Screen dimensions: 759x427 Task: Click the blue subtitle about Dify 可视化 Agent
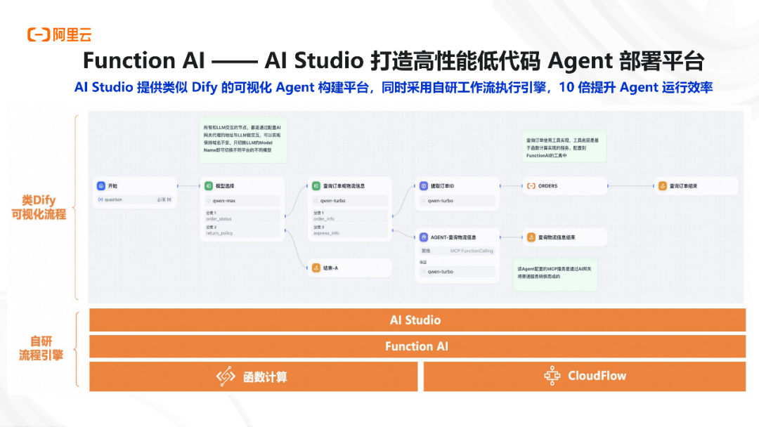click(393, 88)
